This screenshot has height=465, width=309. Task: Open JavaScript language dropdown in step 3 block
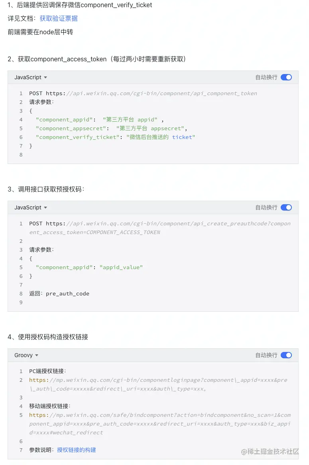[31, 207]
